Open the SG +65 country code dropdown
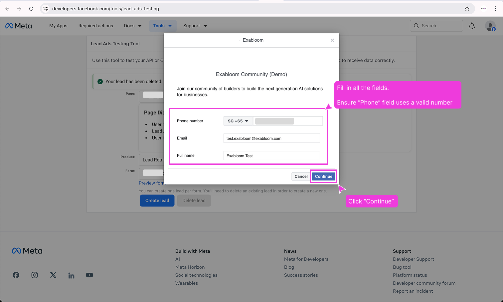503x302 pixels. click(238, 121)
